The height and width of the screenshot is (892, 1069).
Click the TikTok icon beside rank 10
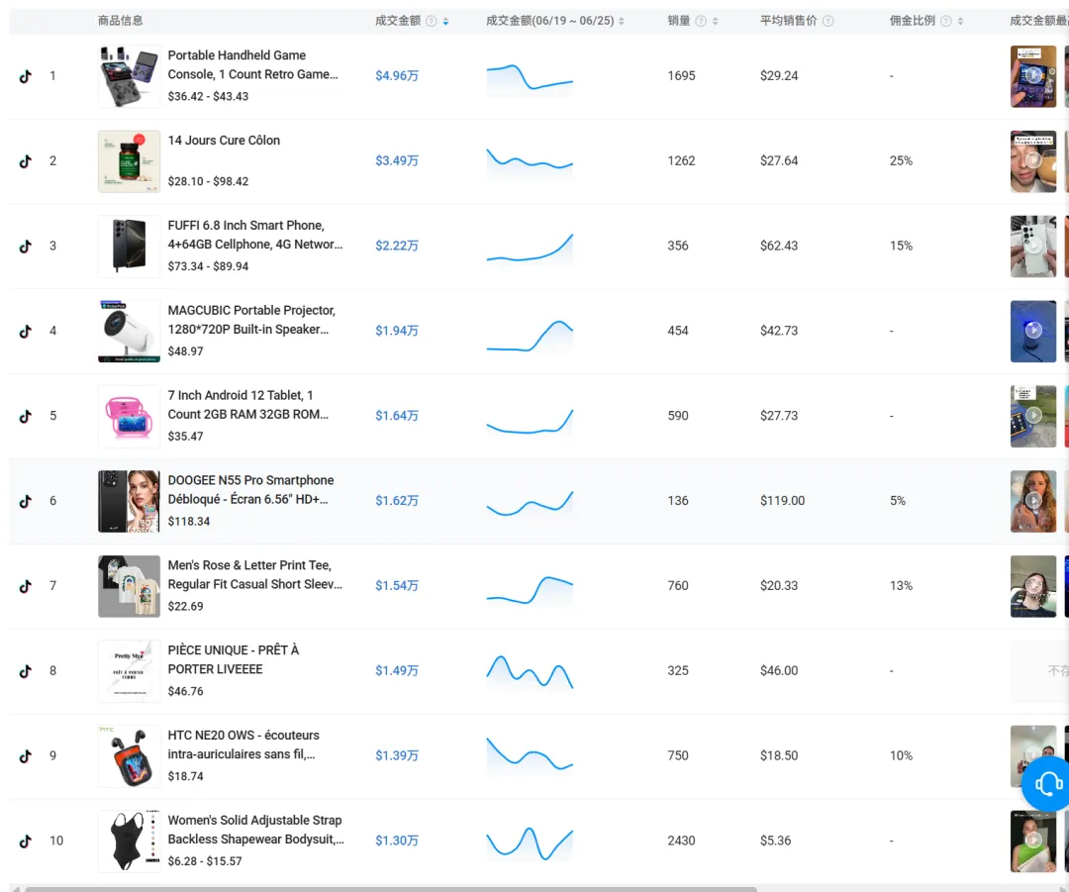point(25,841)
